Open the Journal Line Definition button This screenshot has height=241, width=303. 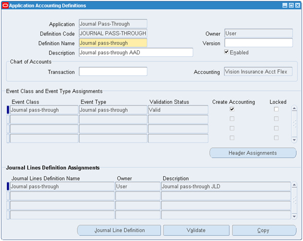tap(119, 230)
